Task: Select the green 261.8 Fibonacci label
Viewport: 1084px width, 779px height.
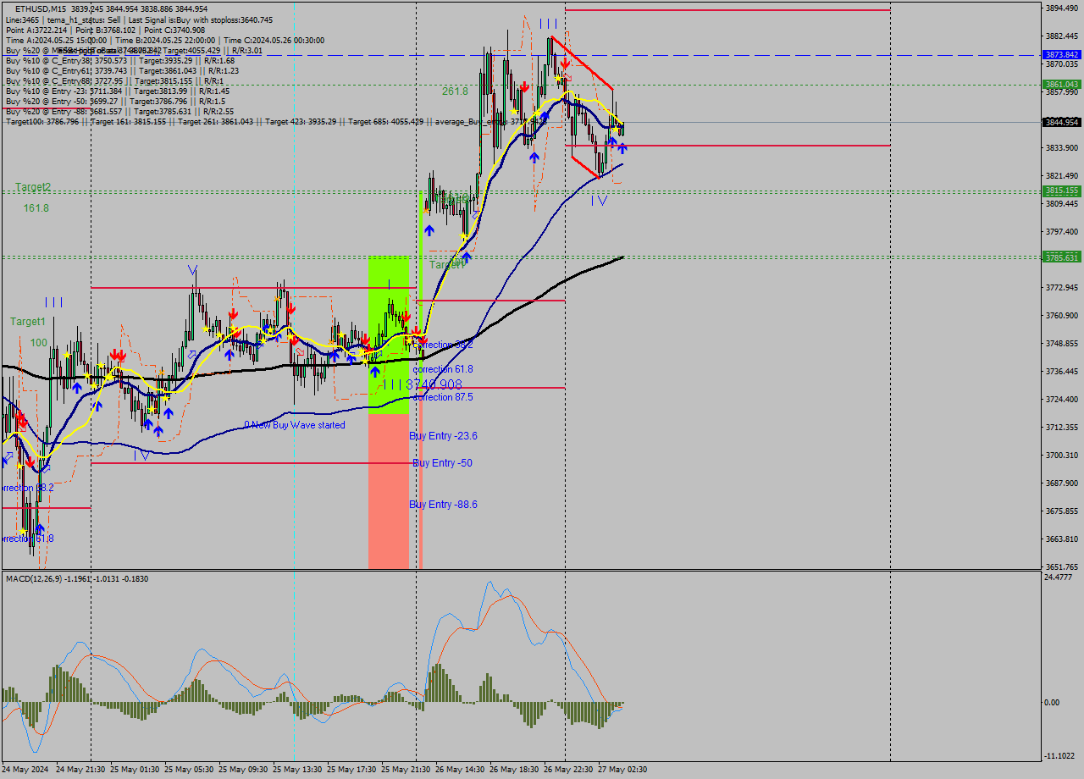Action: point(455,91)
